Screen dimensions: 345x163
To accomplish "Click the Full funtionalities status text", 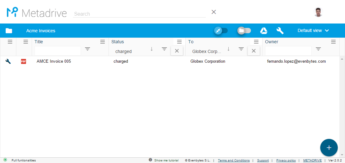I will tap(24, 160).
